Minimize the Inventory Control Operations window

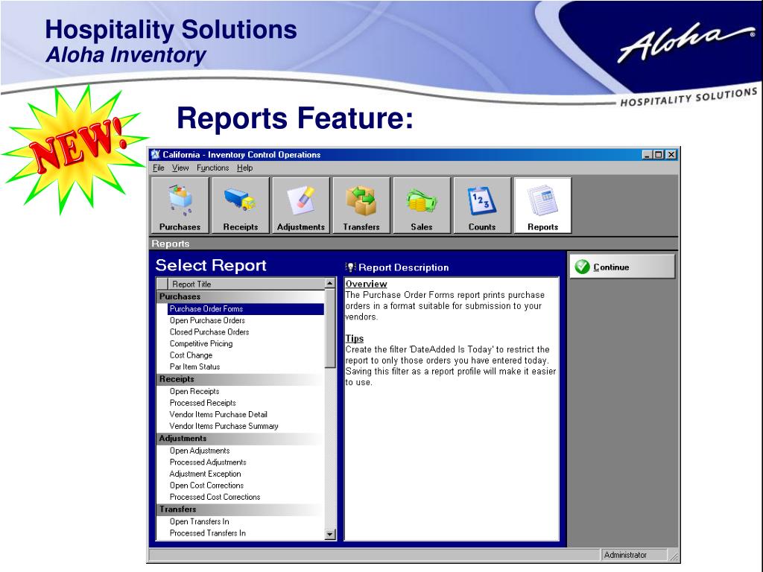tap(647, 155)
